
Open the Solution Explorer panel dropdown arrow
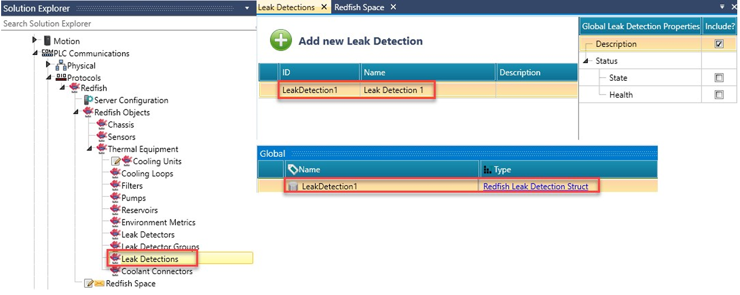pyautogui.click(x=247, y=8)
